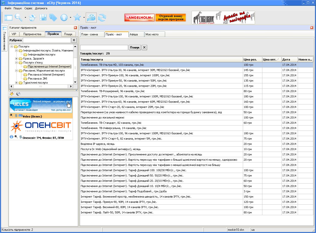Click the info icon beside Опенсвіт ТМ
316x233 pixels.
tap(11, 137)
